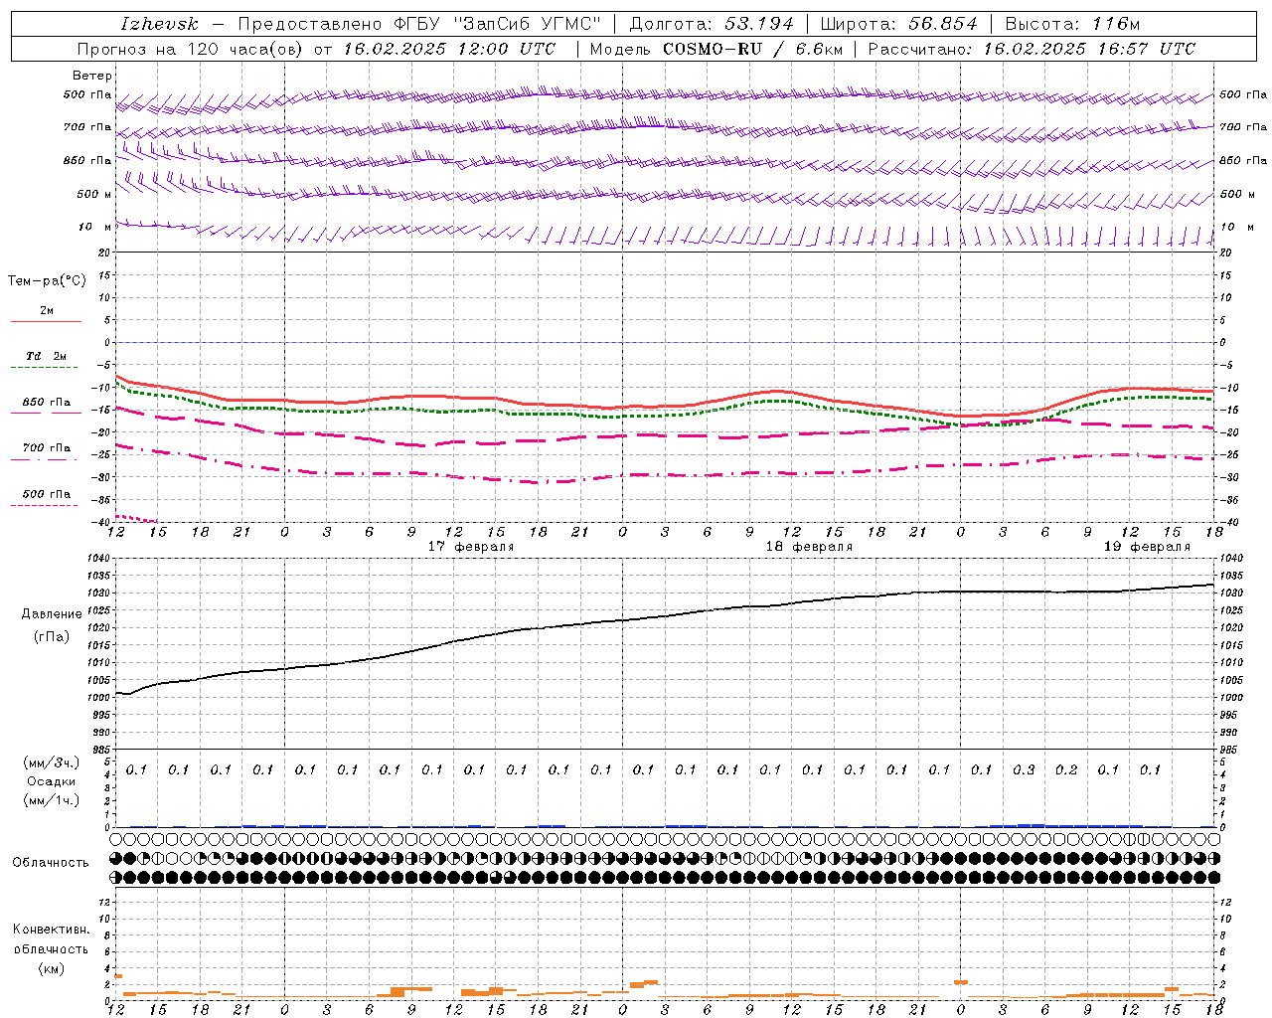The image size is (1272, 1018).
Task: Click "Предоставлено ФГБУ ЗапСиб УГМС" provider text
Action: [x=419, y=24]
